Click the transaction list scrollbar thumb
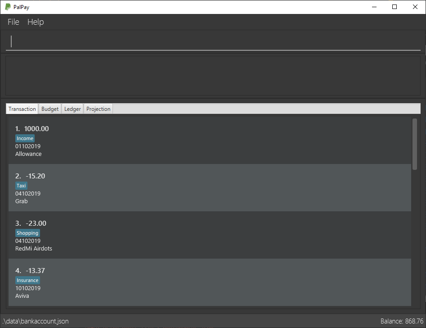 pyautogui.click(x=415, y=144)
